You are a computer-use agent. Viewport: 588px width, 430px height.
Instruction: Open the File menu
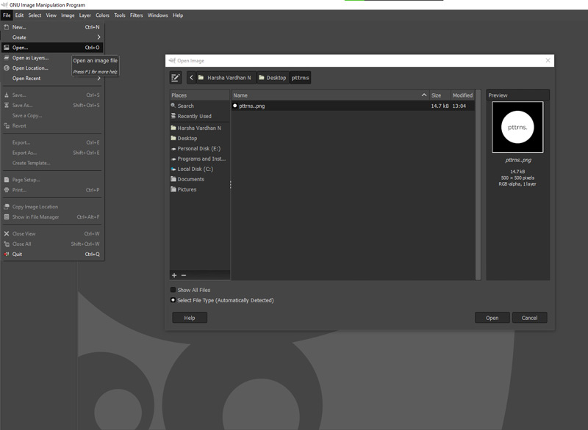[7, 15]
